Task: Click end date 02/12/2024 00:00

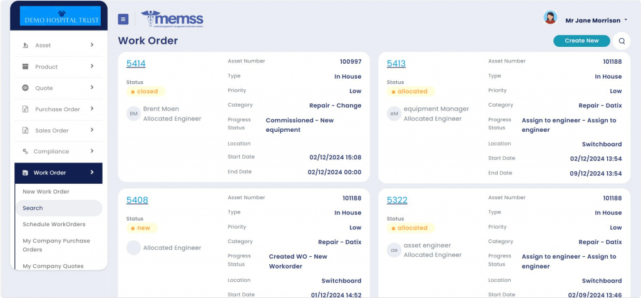Action: click(334, 172)
